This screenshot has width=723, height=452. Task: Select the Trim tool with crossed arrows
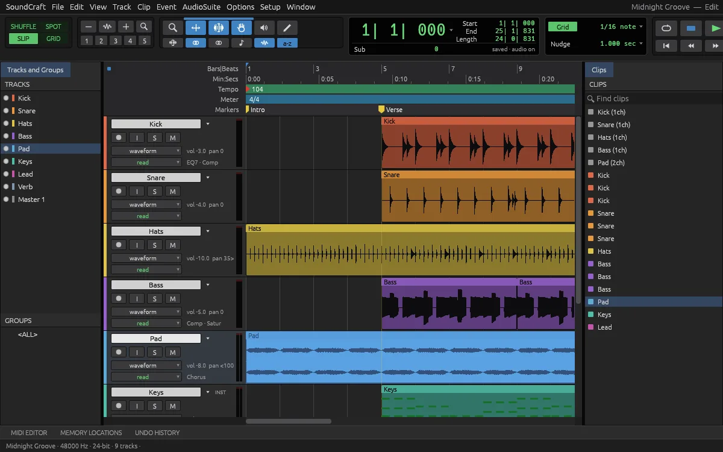[x=196, y=28]
